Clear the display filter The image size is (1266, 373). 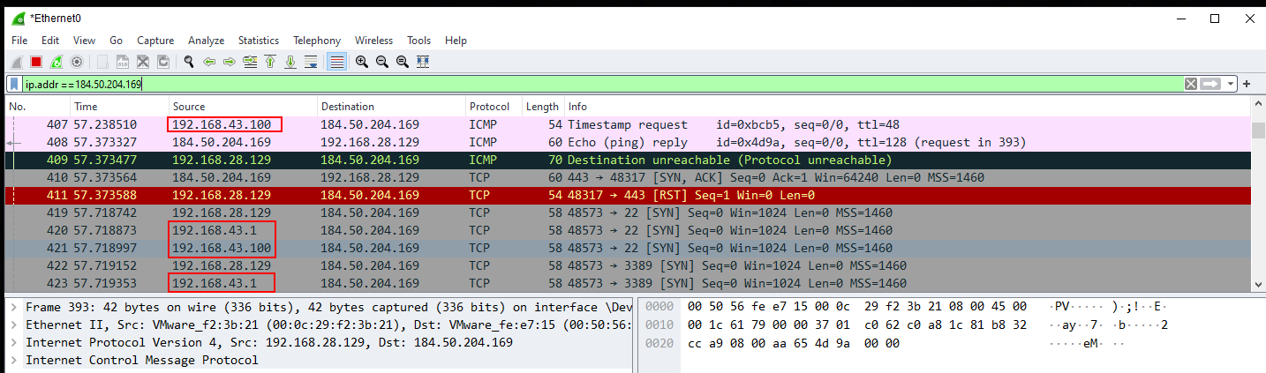(x=1191, y=84)
